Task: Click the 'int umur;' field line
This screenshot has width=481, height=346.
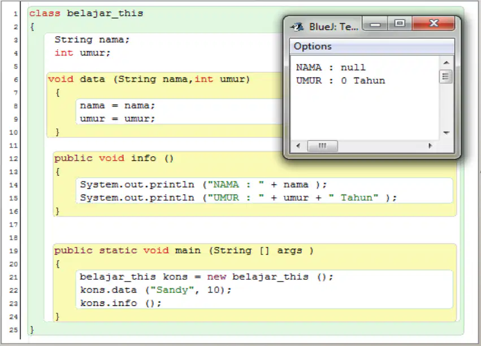Action: pos(82,53)
